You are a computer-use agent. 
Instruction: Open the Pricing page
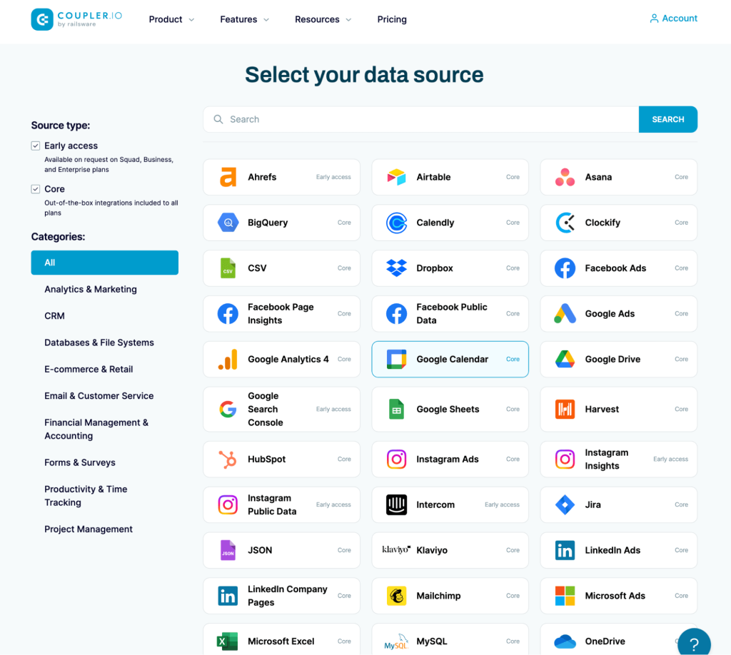(x=392, y=19)
